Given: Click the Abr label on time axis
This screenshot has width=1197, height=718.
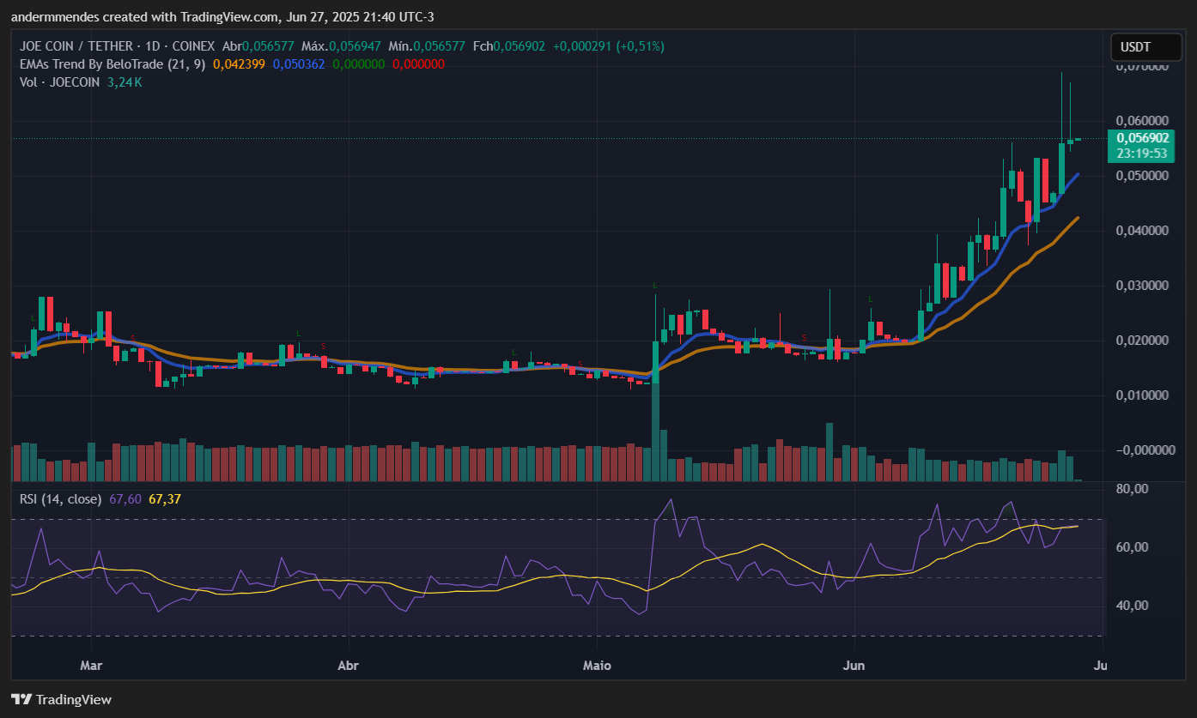Looking at the screenshot, I should click(347, 665).
